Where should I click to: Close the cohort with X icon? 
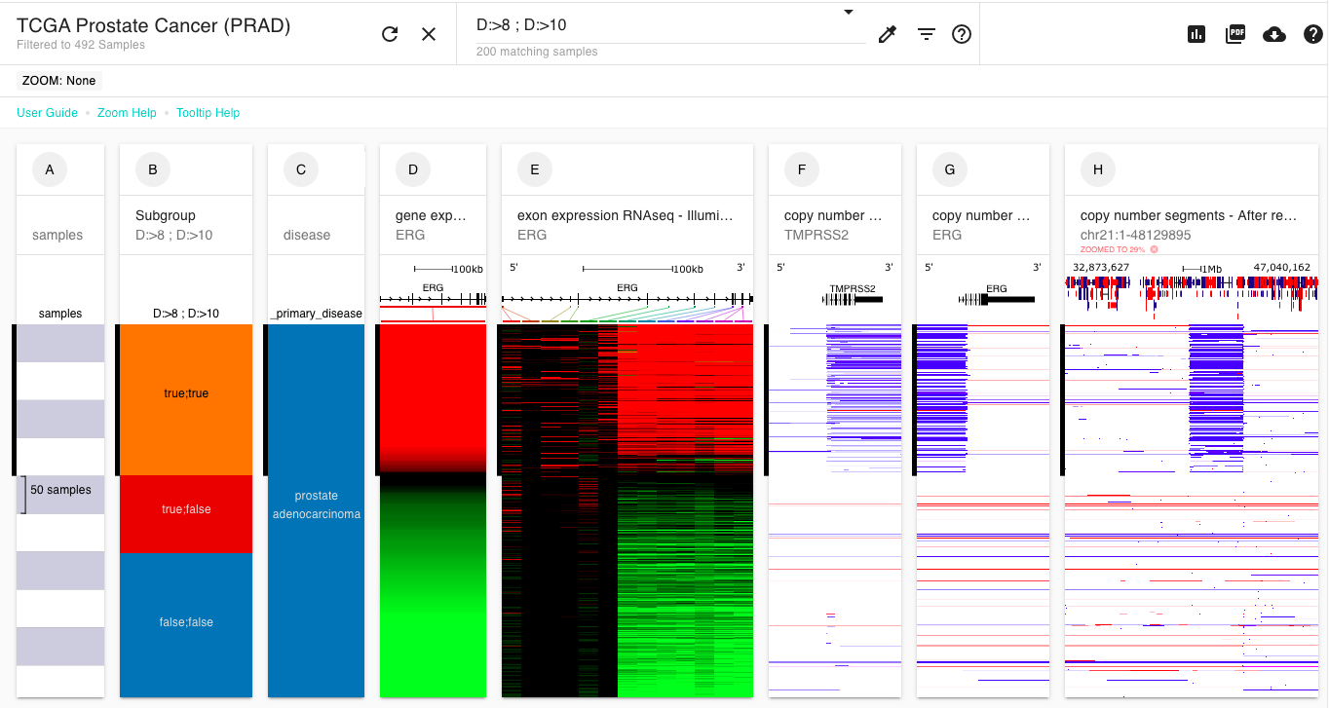pyautogui.click(x=429, y=34)
